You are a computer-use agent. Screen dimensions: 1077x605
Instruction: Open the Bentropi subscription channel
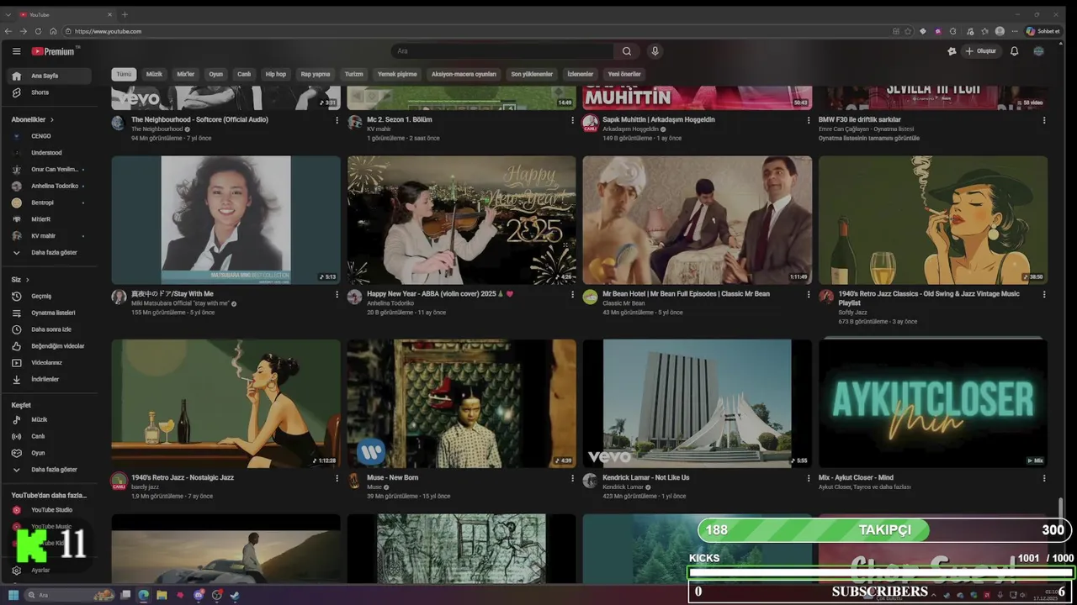[50, 203]
